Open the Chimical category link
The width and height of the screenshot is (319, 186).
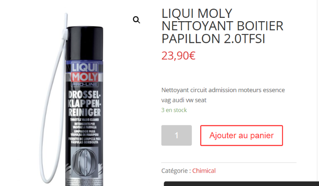coord(204,171)
